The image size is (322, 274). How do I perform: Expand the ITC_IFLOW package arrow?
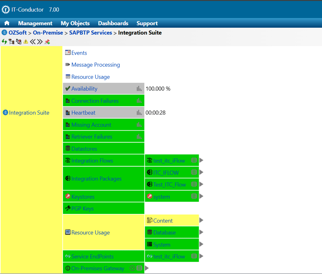[202, 172]
